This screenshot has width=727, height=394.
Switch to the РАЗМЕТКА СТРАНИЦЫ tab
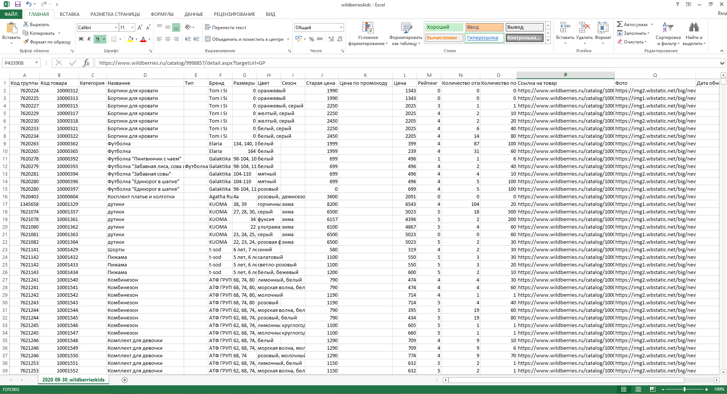click(x=115, y=14)
